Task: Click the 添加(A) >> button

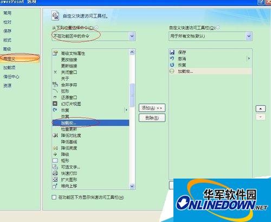Action: pyautogui.click(x=152, y=108)
